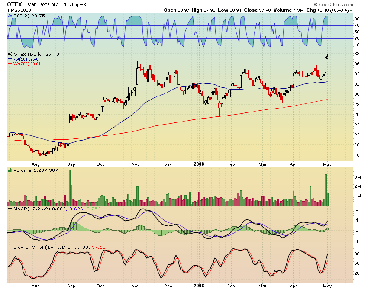Click the RSI(2) 98.75 indicator label
This screenshot has width=368, height=289.
[x=29, y=16]
